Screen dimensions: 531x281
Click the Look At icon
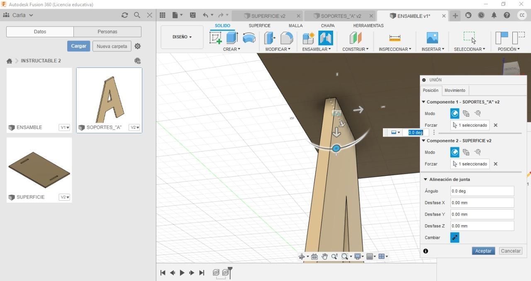314,257
